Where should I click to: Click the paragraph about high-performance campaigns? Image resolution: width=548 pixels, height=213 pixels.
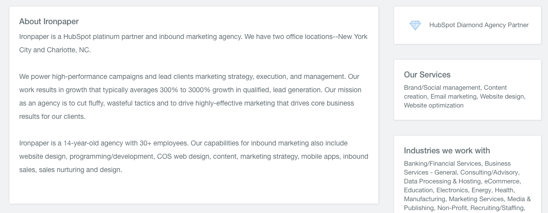(190, 96)
